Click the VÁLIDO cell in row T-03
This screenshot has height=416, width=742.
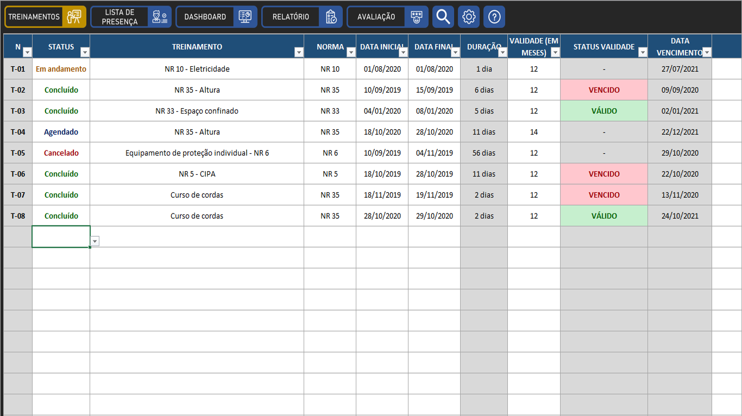[604, 111]
